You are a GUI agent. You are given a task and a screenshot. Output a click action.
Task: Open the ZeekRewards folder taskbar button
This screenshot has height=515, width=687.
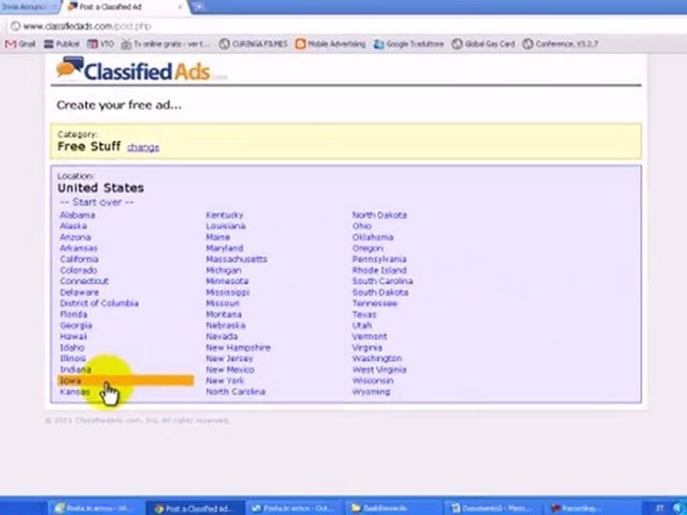[x=391, y=508]
